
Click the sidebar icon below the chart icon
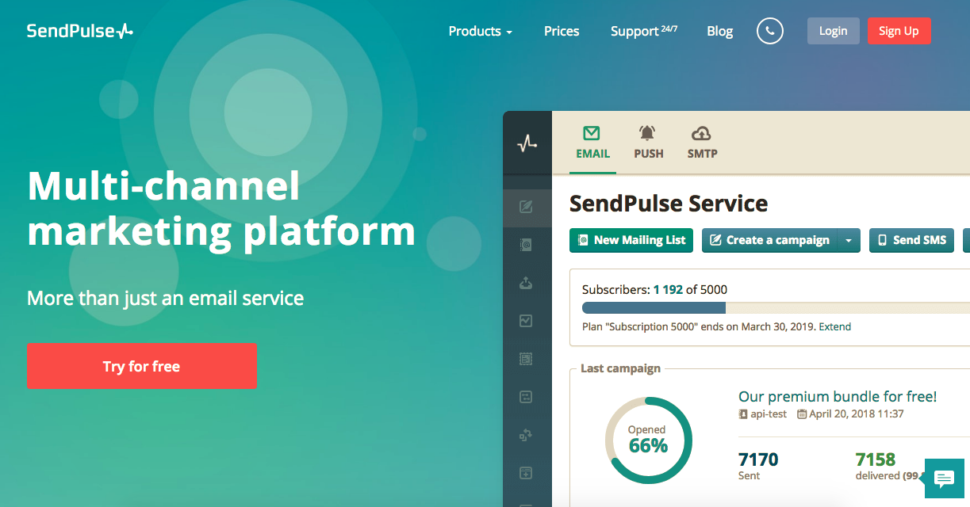[526, 359]
